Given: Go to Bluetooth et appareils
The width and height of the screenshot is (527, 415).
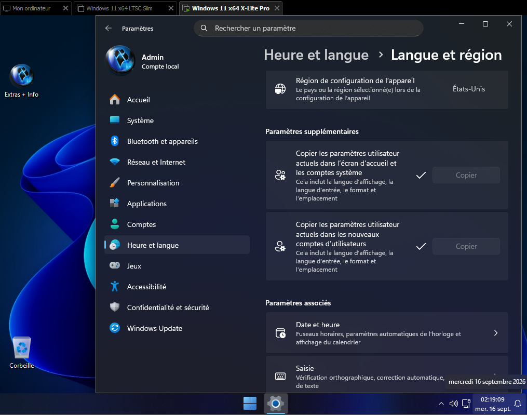Looking at the screenshot, I should [177, 141].
